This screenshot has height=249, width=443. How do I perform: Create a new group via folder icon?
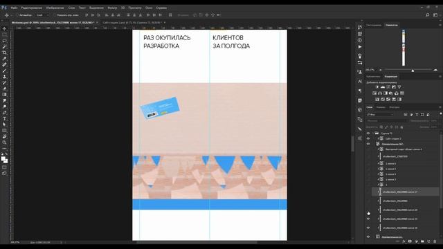tap(422, 241)
